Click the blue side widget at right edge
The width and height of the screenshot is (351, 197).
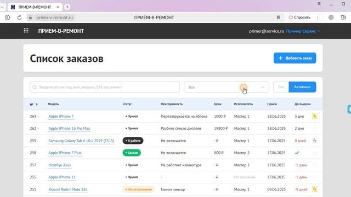tap(349, 109)
